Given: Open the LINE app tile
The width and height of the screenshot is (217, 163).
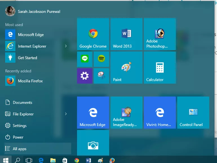Looking at the screenshot, I should tap(85, 59).
